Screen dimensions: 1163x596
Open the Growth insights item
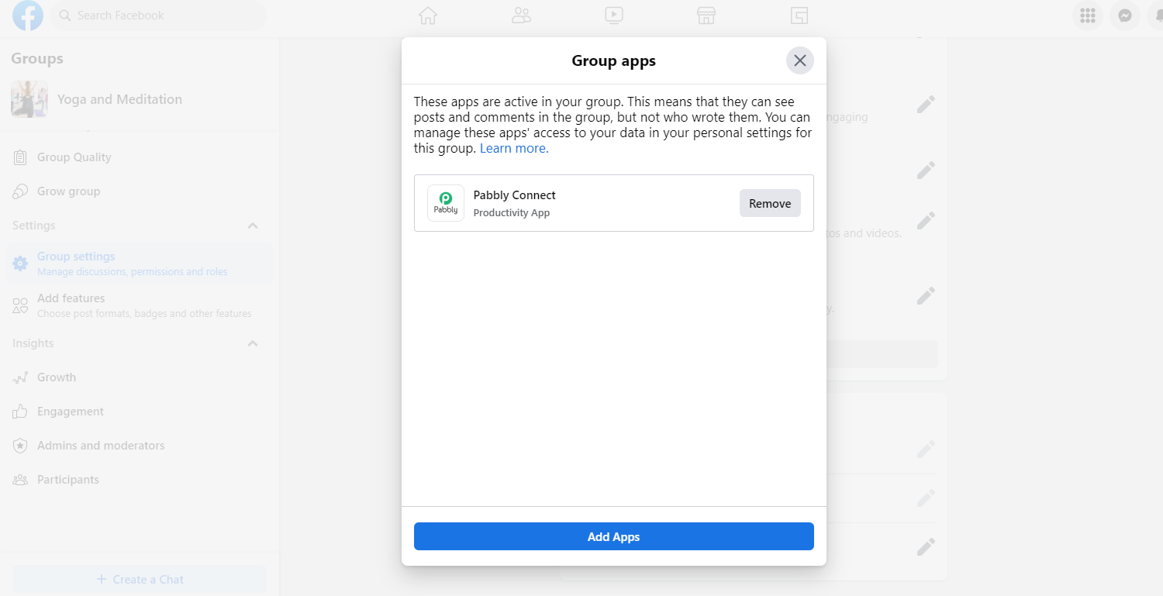140,377
